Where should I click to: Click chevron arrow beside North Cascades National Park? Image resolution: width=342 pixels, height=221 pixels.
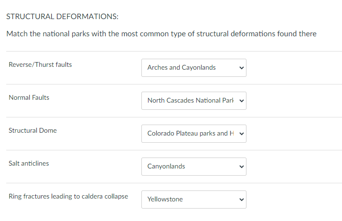[241, 101]
